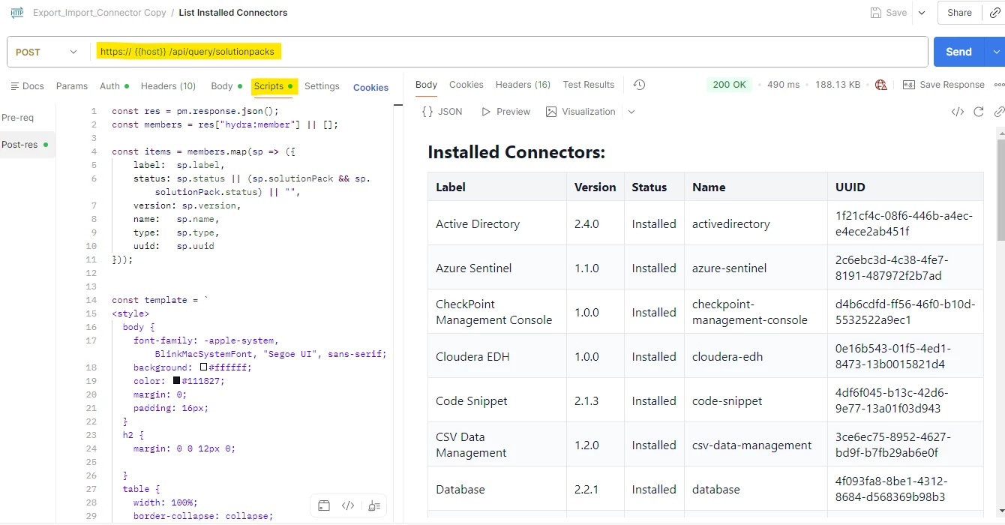Viewport: 1005px width, 525px height.
Task: Click the CheckPoint Management Console cell
Action: pyautogui.click(x=497, y=312)
